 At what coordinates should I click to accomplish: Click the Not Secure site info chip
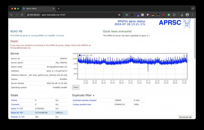(33, 15)
